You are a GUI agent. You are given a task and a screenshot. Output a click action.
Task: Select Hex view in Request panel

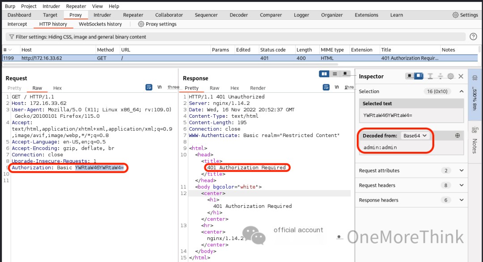57,88
